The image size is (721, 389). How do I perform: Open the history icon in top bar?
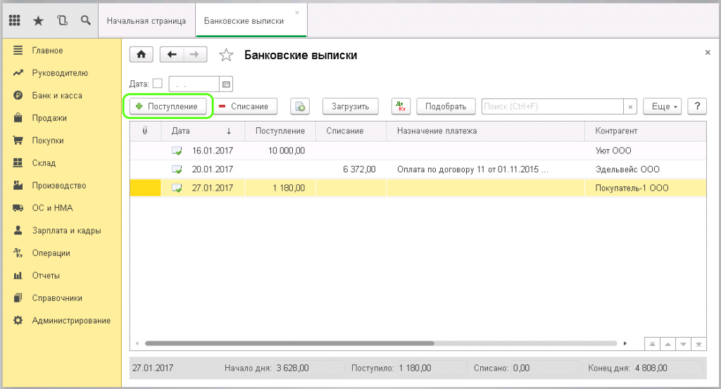tap(62, 20)
